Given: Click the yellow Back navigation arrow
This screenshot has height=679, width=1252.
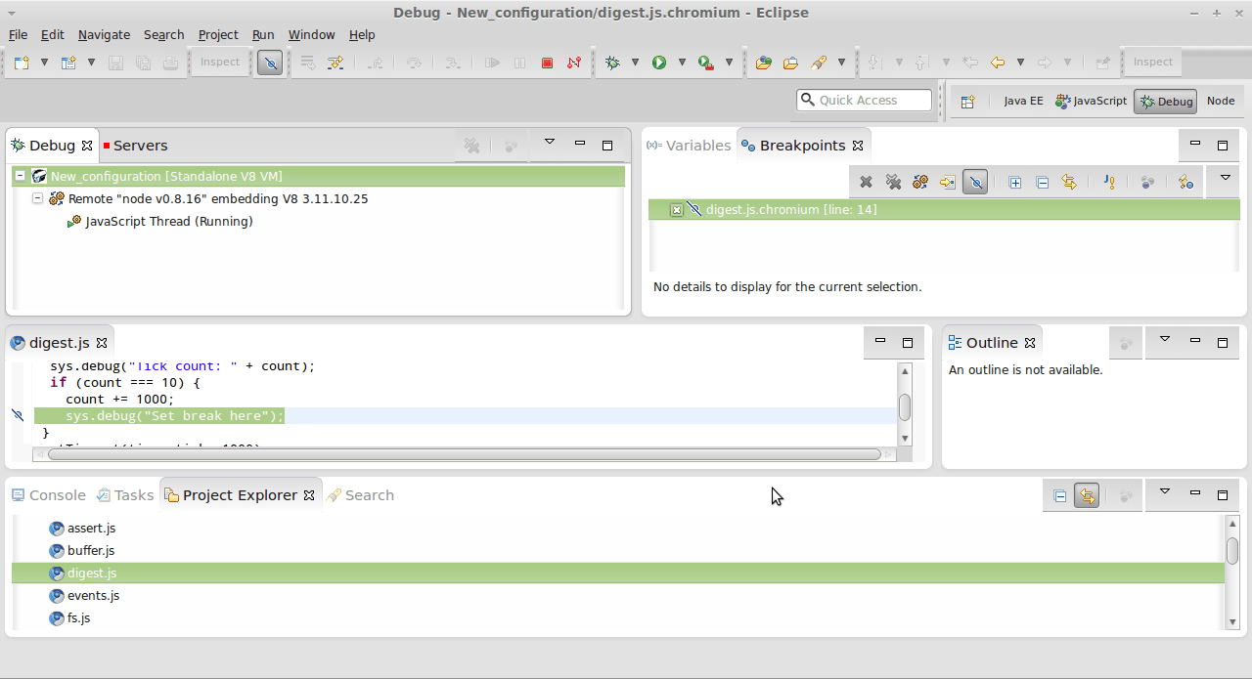Looking at the screenshot, I should pyautogui.click(x=997, y=63).
